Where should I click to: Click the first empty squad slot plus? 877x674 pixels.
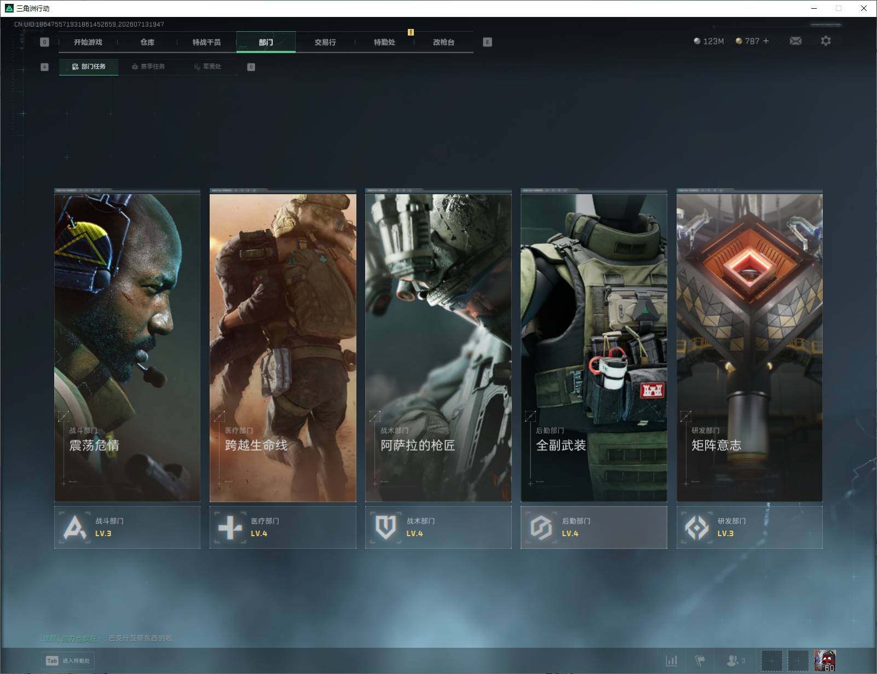[x=772, y=661]
